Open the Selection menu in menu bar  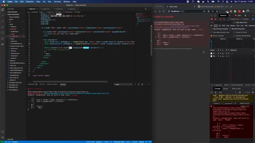coord(30,2)
